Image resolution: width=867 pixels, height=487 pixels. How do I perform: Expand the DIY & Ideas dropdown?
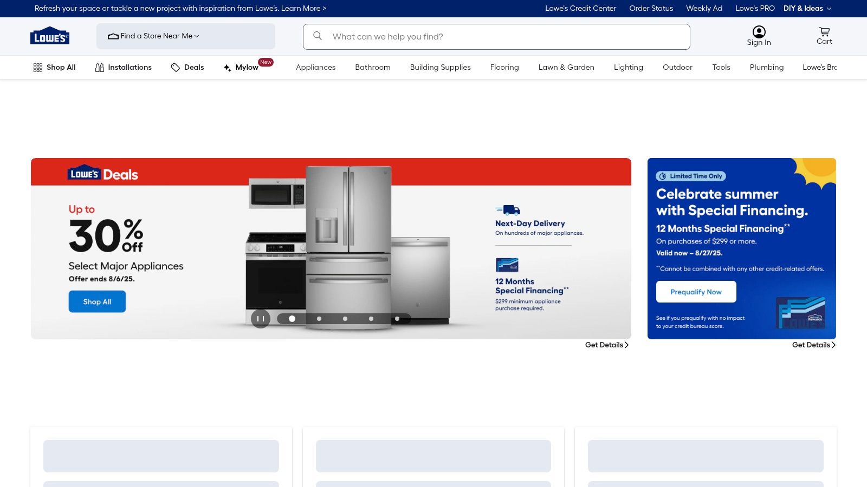coord(807,9)
